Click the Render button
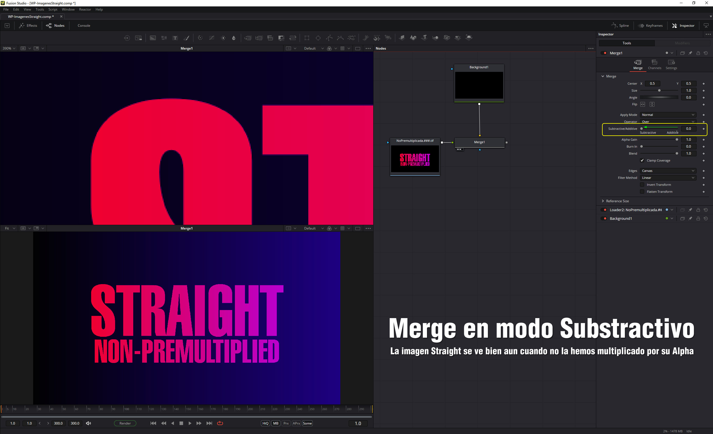The image size is (713, 434). 125,423
